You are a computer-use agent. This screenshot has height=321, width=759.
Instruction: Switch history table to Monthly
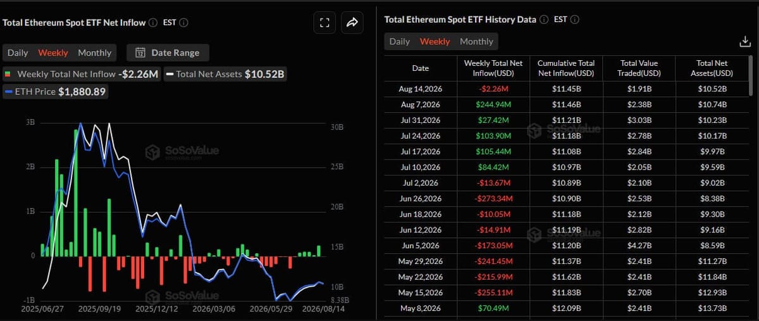point(476,41)
